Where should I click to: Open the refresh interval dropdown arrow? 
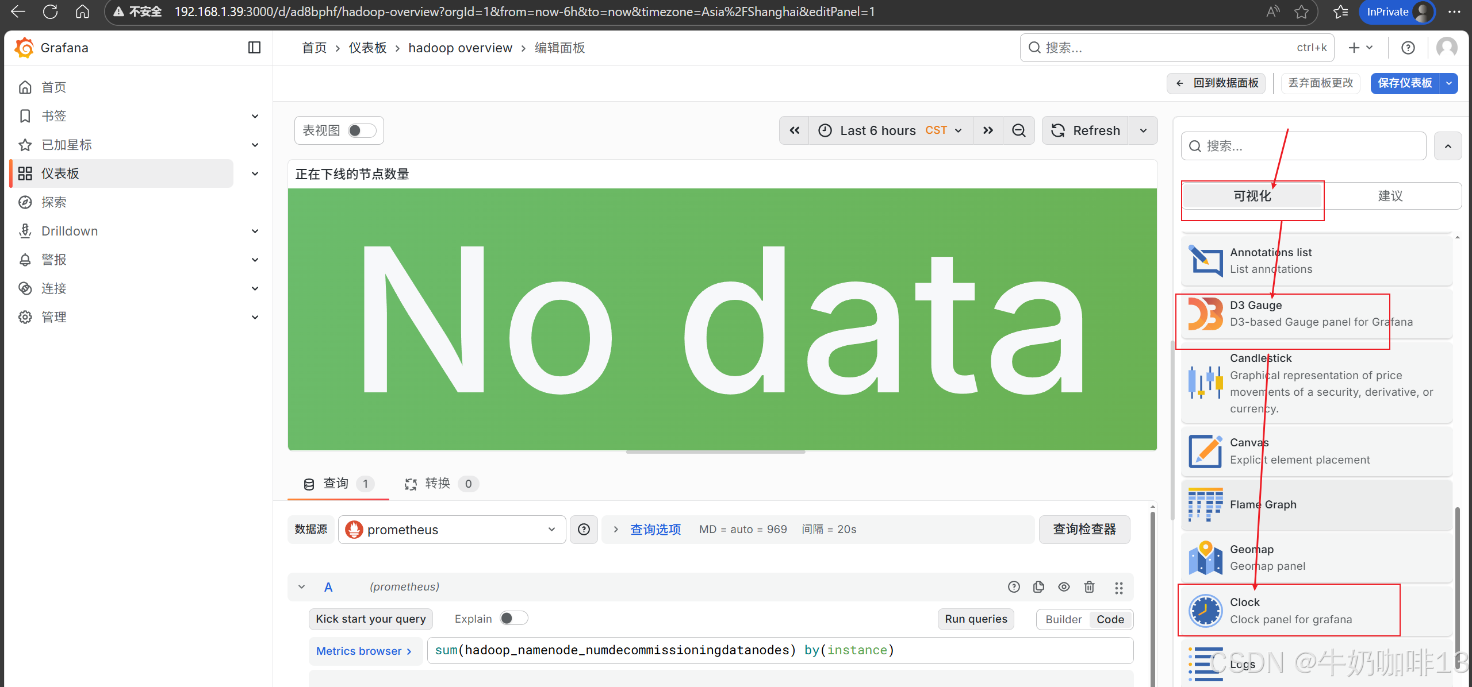click(x=1143, y=131)
